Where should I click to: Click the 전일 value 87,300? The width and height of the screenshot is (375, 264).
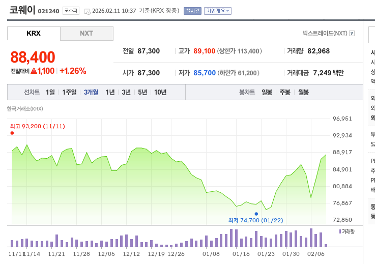149,51
